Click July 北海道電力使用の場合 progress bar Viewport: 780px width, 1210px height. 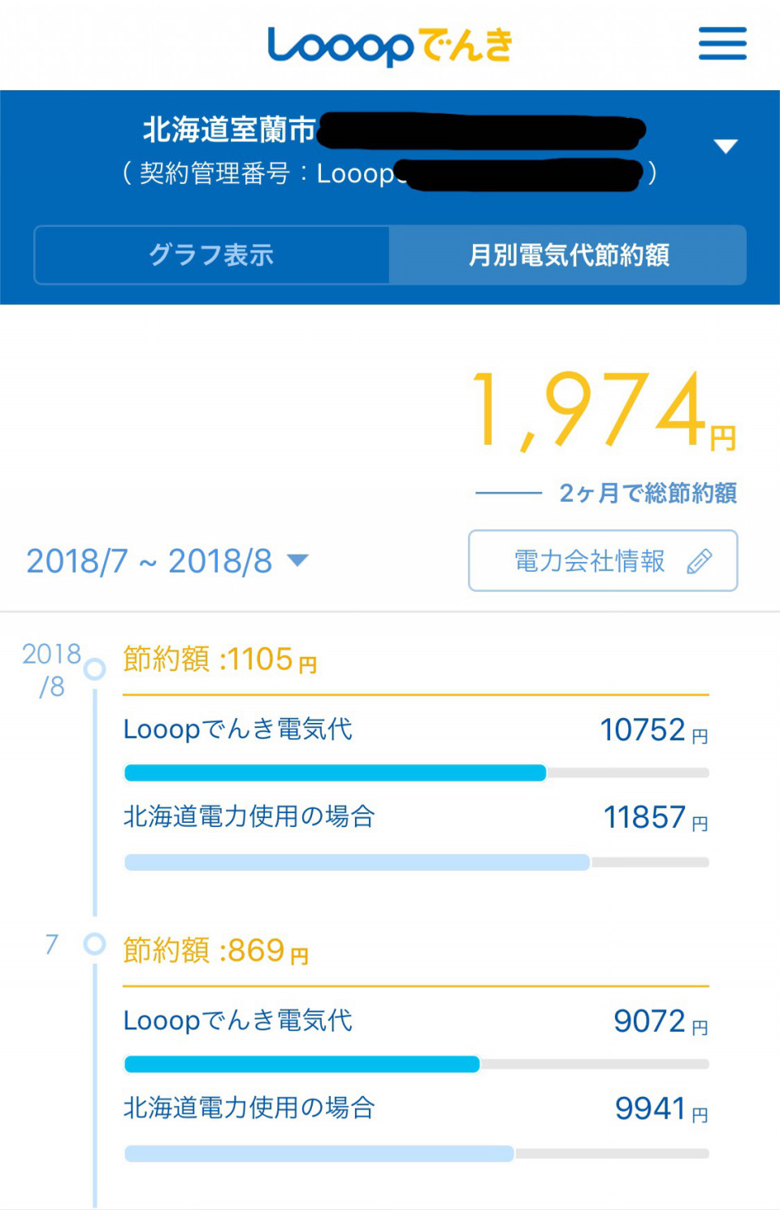point(416,1153)
